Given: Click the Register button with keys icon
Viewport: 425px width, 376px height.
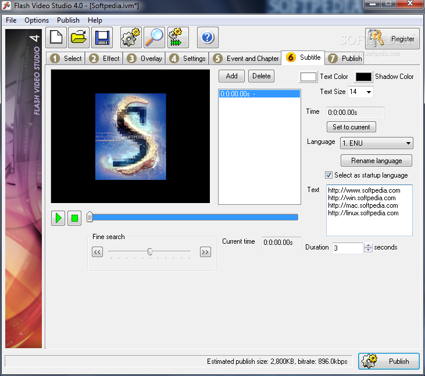Looking at the screenshot, I should click(392, 38).
